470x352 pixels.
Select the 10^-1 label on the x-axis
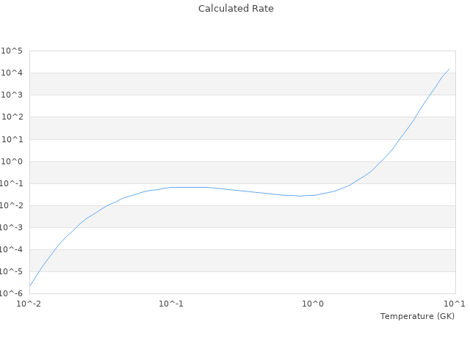coord(171,304)
